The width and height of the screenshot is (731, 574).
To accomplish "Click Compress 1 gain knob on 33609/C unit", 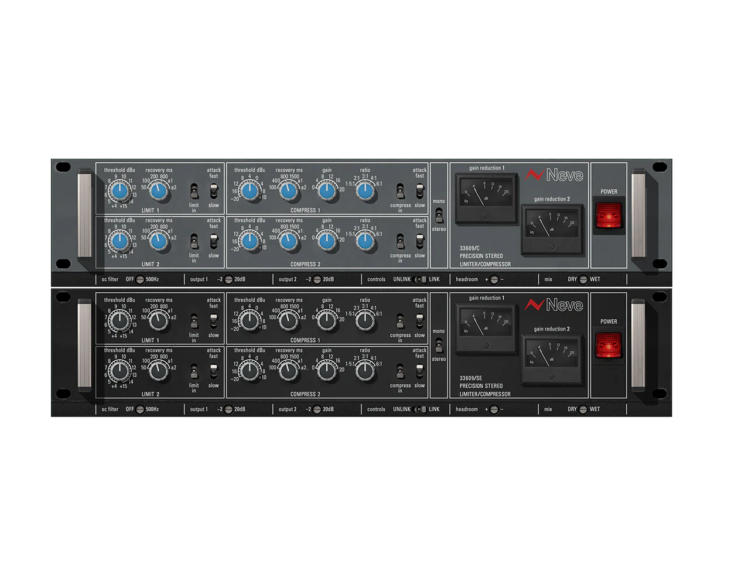I will [327, 191].
